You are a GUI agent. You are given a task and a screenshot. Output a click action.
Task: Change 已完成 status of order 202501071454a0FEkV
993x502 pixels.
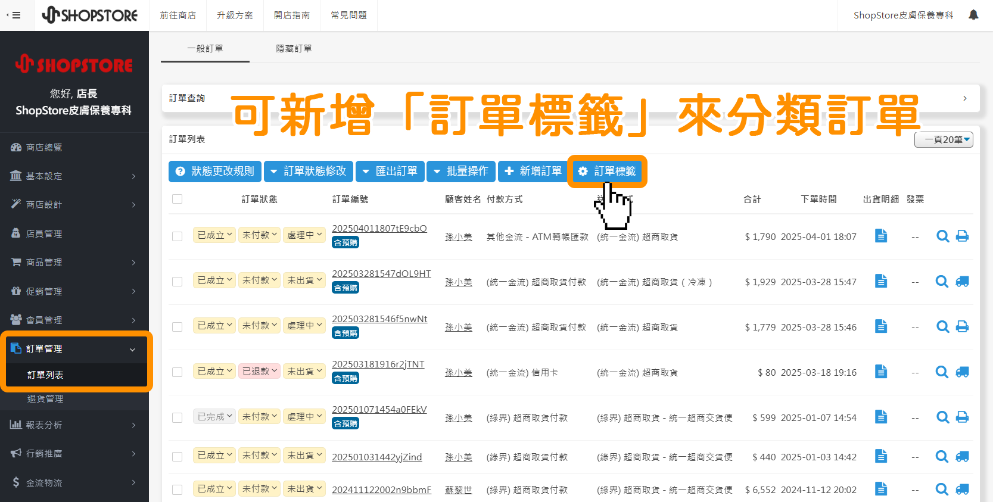(x=214, y=417)
